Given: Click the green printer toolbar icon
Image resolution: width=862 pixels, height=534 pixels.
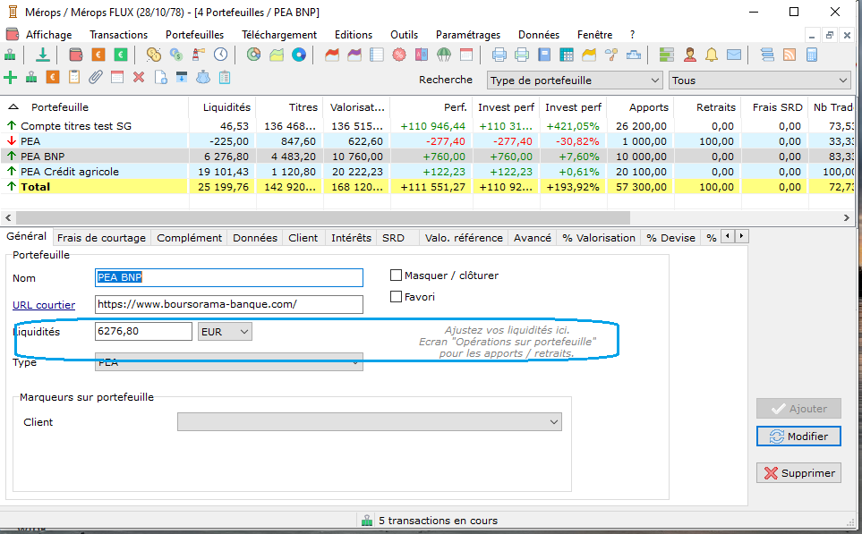Looking at the screenshot, I should tap(522, 55).
